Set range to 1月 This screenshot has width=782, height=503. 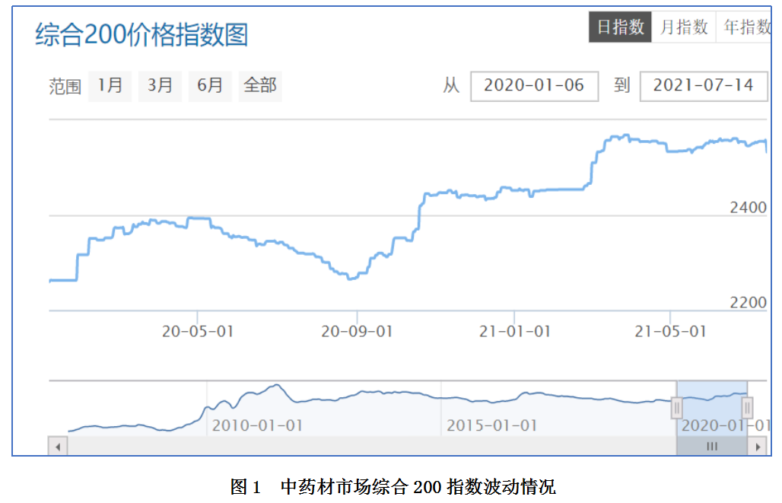point(110,86)
